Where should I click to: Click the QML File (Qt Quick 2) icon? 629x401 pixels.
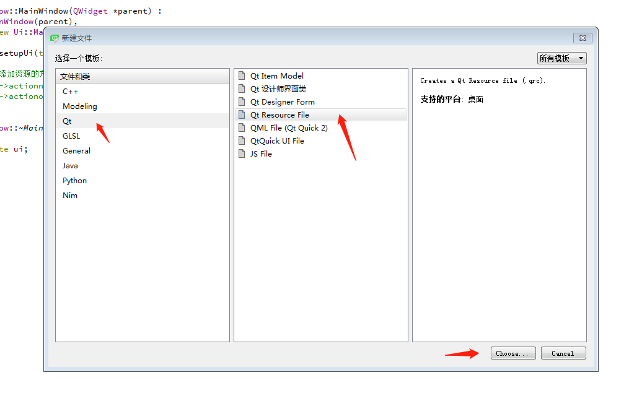coord(242,128)
